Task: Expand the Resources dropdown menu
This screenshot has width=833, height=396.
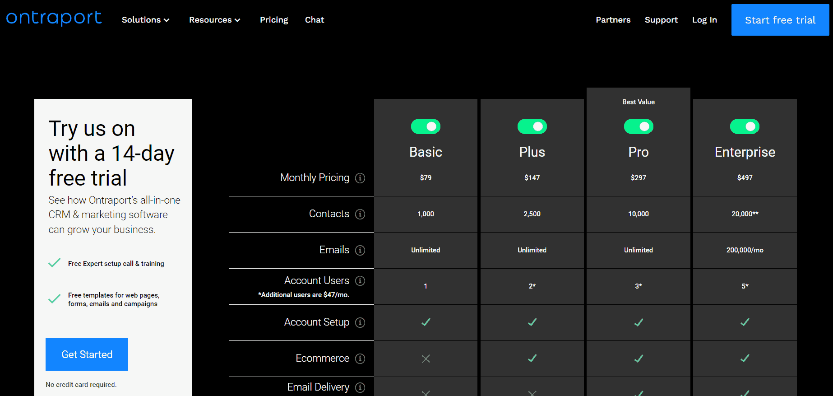Action: coord(215,20)
